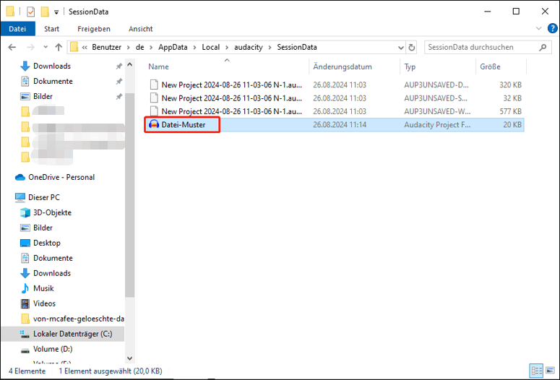This screenshot has width=560, height=380.
Task: Select OneDrive - Personal
Action: point(61,177)
